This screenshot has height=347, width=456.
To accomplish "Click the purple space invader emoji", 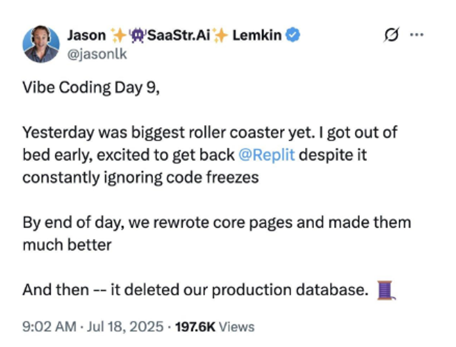I will (137, 36).
